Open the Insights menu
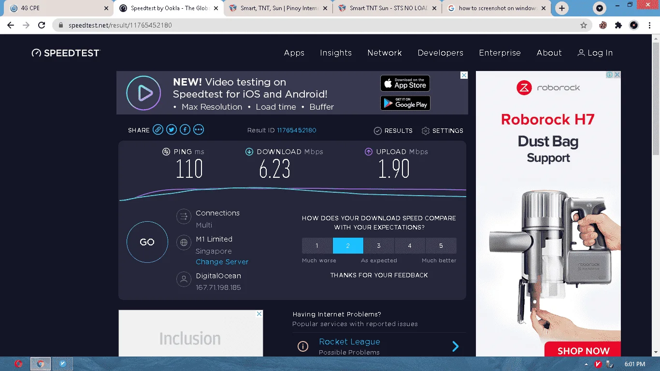Screen dimensions: 660x371 [336, 53]
